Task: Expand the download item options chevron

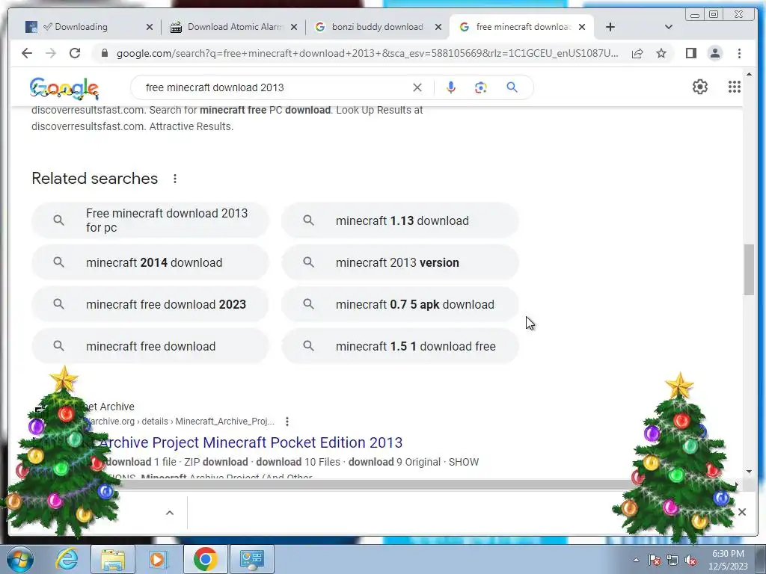Action: pyautogui.click(x=170, y=513)
